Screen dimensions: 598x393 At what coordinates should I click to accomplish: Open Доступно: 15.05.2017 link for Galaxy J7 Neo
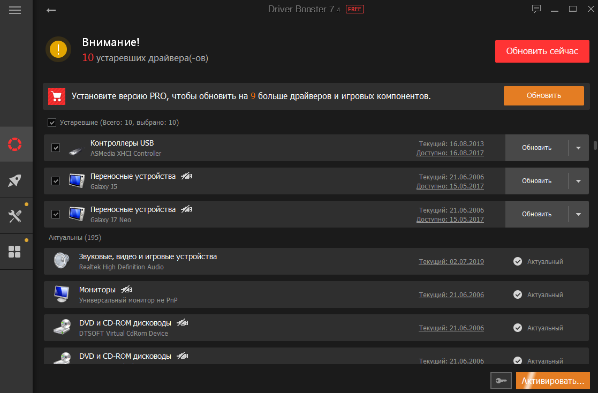pos(450,220)
